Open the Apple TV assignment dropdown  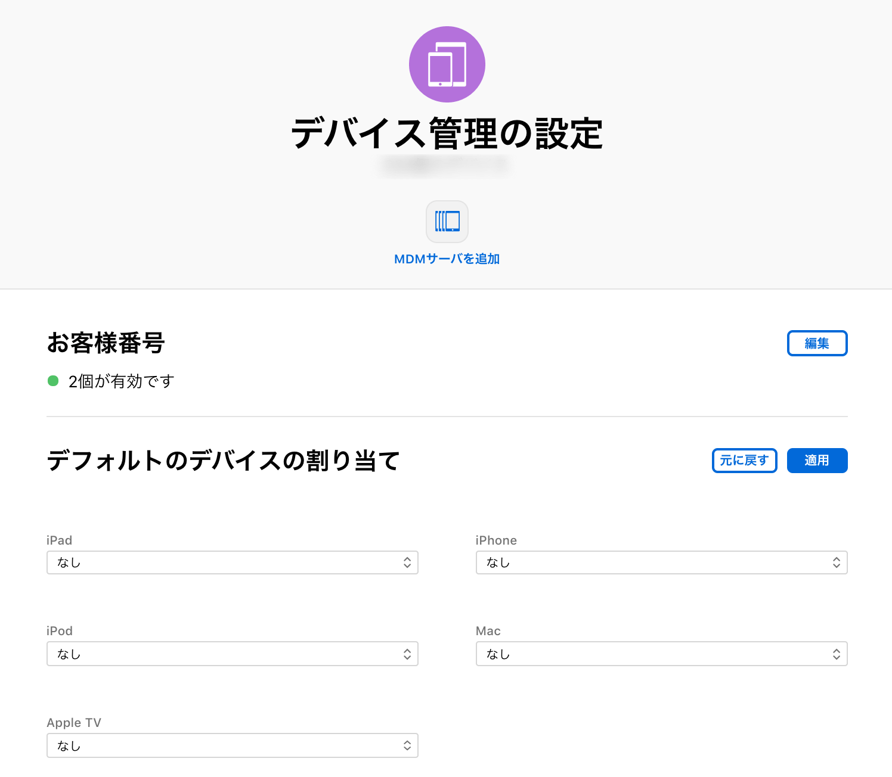click(233, 745)
